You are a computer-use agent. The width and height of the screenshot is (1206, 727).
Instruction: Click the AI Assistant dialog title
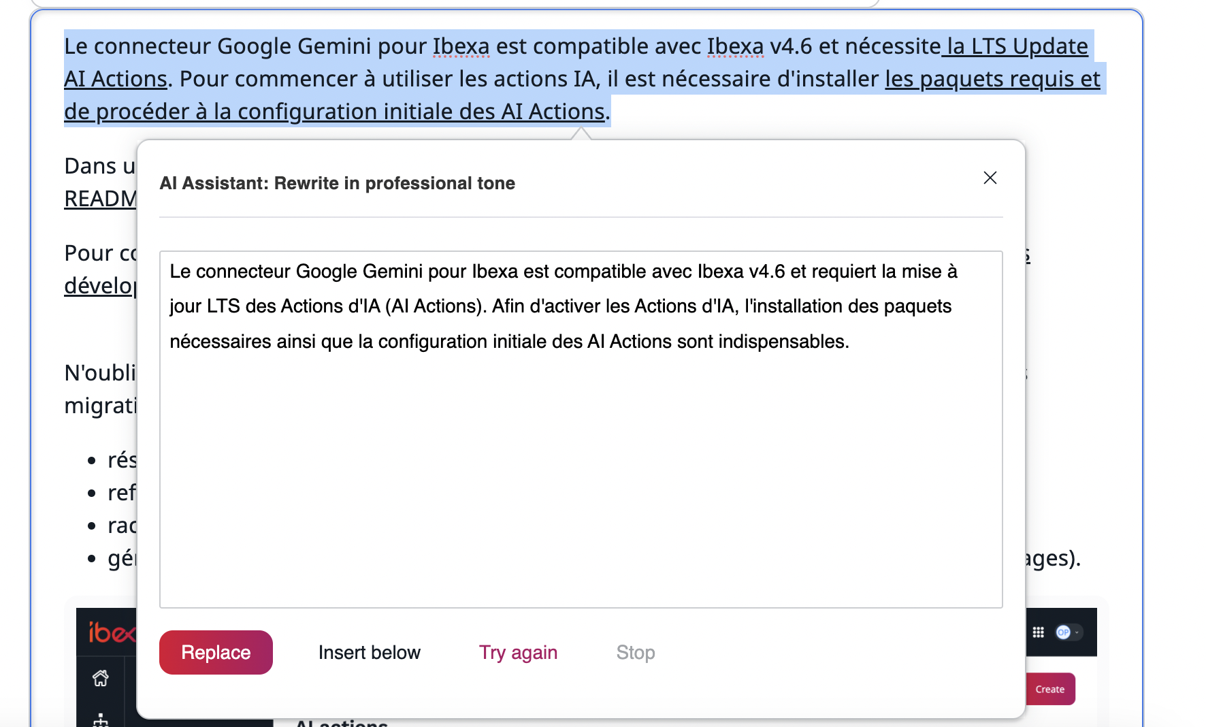(337, 183)
